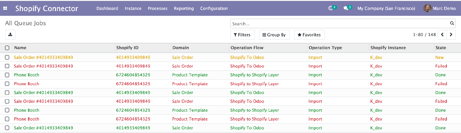Screen dimensions: 461x133
Task: Click first green Product Template domain cell
Action: 190,75
